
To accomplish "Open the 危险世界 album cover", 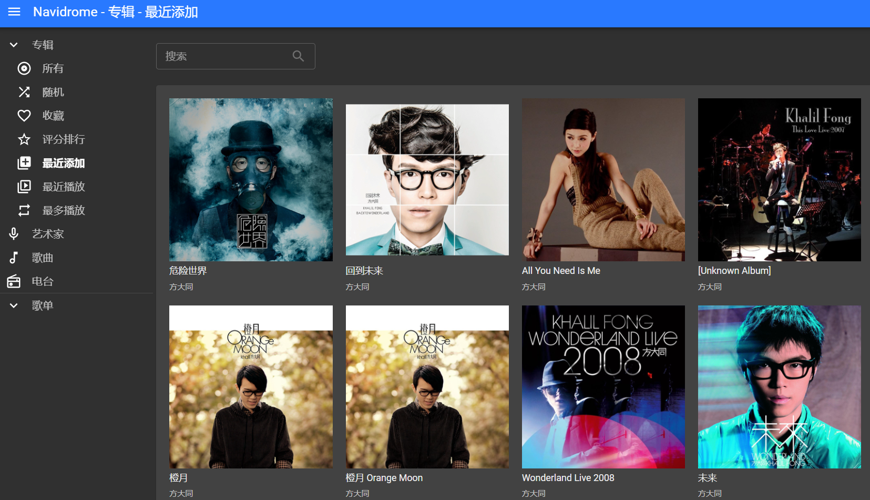I will tap(251, 180).
